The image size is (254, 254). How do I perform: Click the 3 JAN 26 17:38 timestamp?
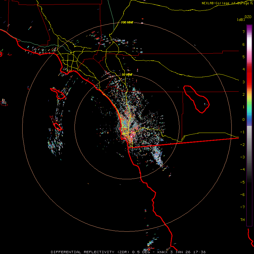click(x=188, y=252)
